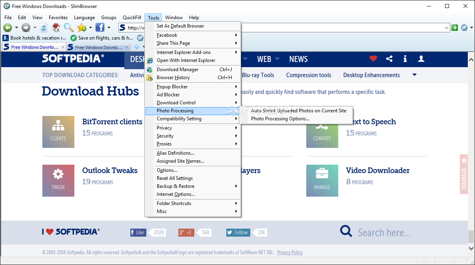The height and width of the screenshot is (265, 475).
Task: Click the Facebook toolbar icon
Action: (x=100, y=28)
